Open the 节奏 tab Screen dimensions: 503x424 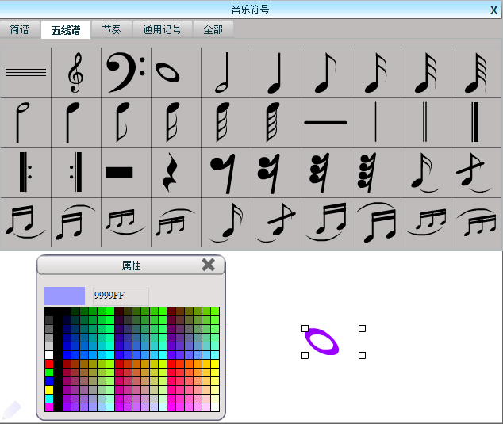click(111, 29)
